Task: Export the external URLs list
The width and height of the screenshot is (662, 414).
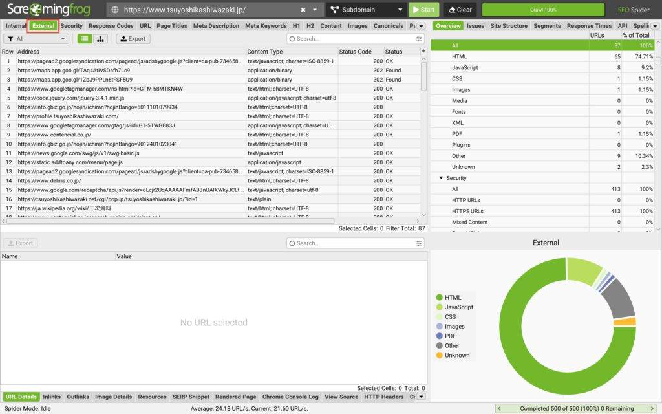Action: coord(133,39)
